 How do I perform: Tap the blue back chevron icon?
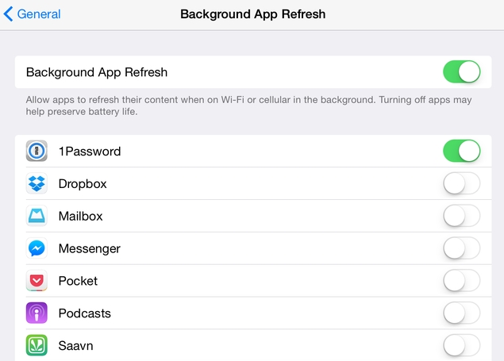[9, 14]
